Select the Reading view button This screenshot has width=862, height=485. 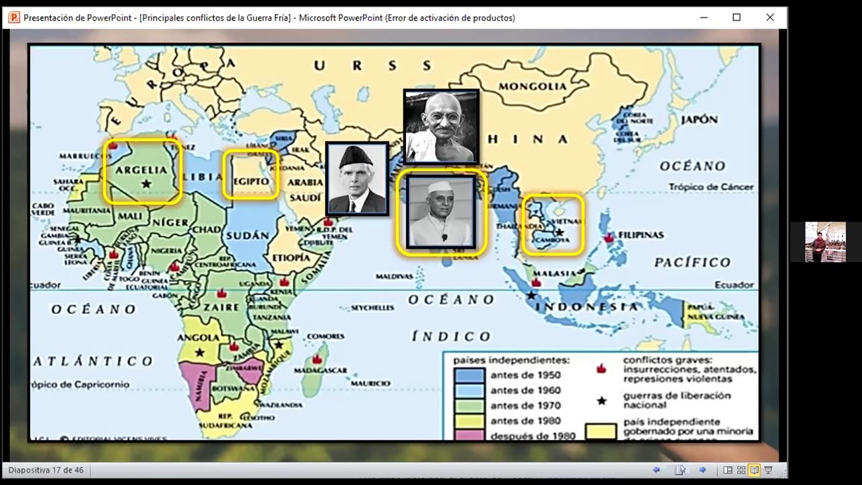(x=754, y=470)
